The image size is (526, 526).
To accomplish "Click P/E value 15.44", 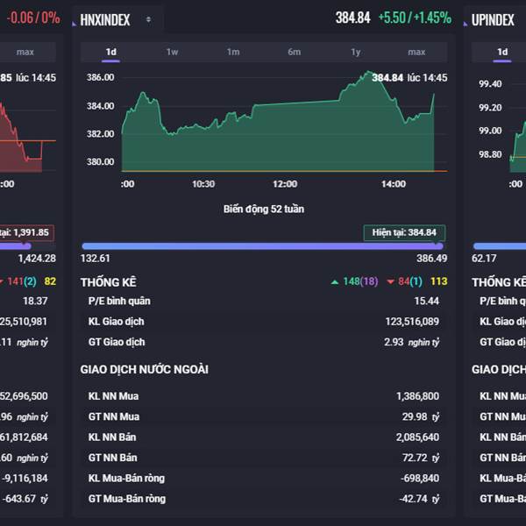I will tap(427, 302).
